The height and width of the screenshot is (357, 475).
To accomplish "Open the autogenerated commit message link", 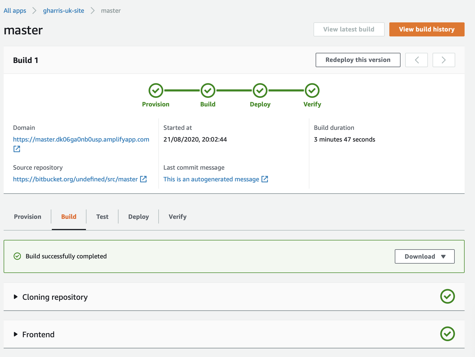I will 211,179.
